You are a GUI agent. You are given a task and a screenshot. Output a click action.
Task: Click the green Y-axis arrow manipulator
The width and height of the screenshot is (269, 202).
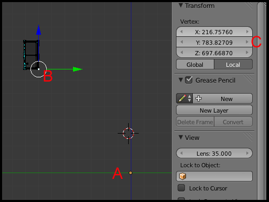[x=77, y=69]
